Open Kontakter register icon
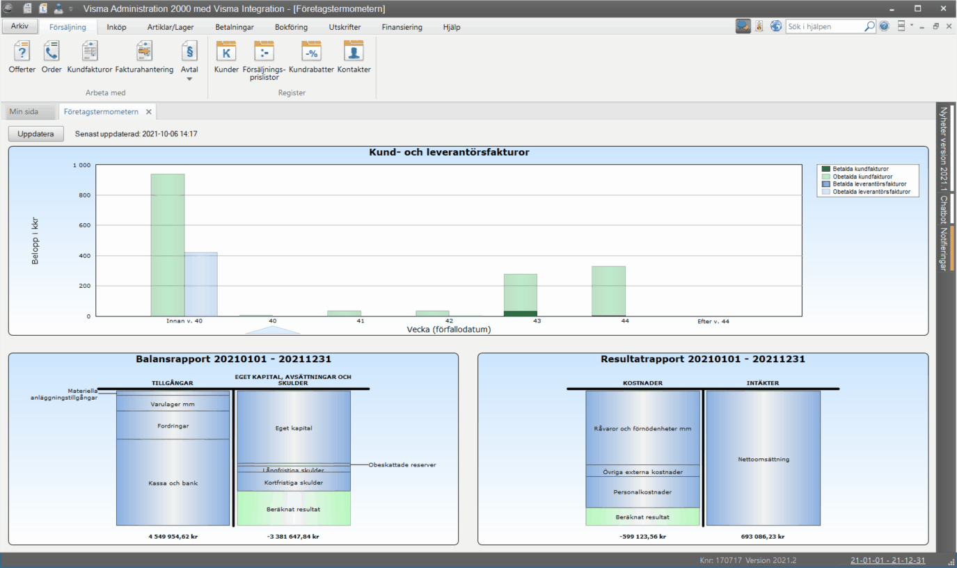 pyautogui.click(x=354, y=57)
